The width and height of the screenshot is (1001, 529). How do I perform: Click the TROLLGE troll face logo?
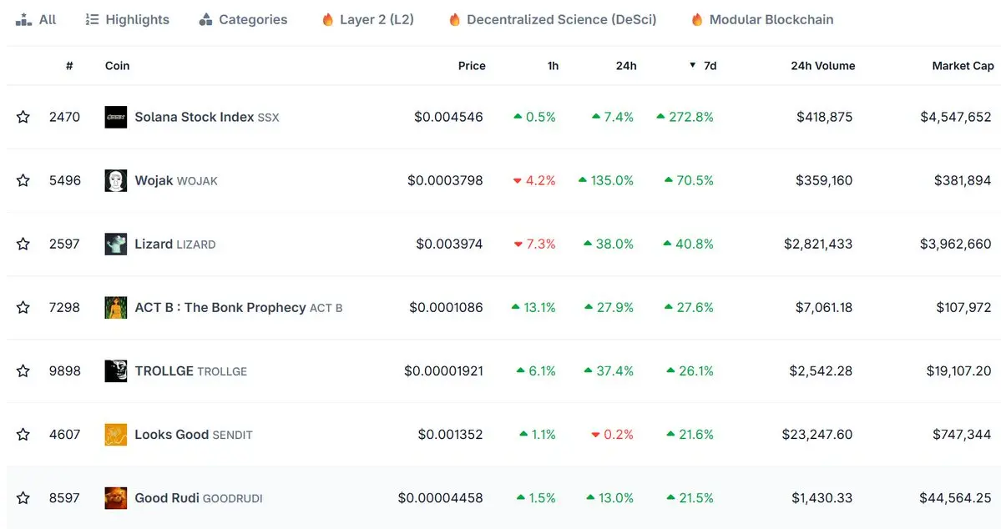tap(115, 370)
